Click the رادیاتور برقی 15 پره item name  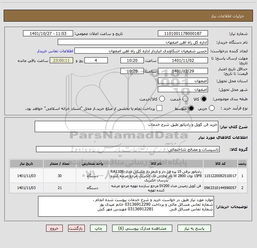[x=156, y=176]
